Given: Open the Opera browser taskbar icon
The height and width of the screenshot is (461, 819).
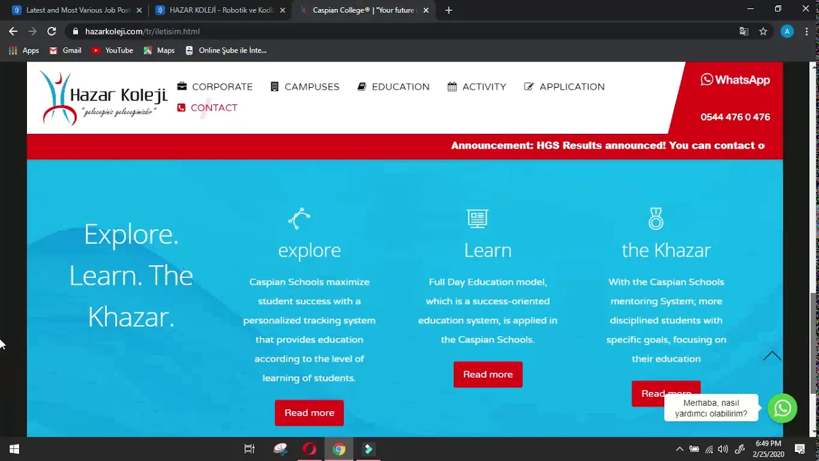Looking at the screenshot, I should (310, 449).
